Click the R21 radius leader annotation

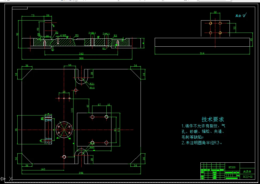92,84
